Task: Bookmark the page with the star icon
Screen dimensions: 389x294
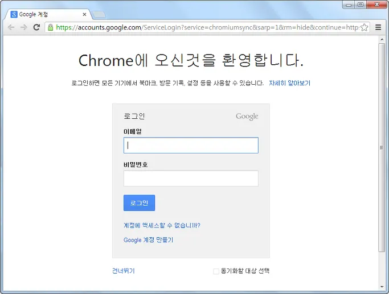Action: [x=364, y=27]
